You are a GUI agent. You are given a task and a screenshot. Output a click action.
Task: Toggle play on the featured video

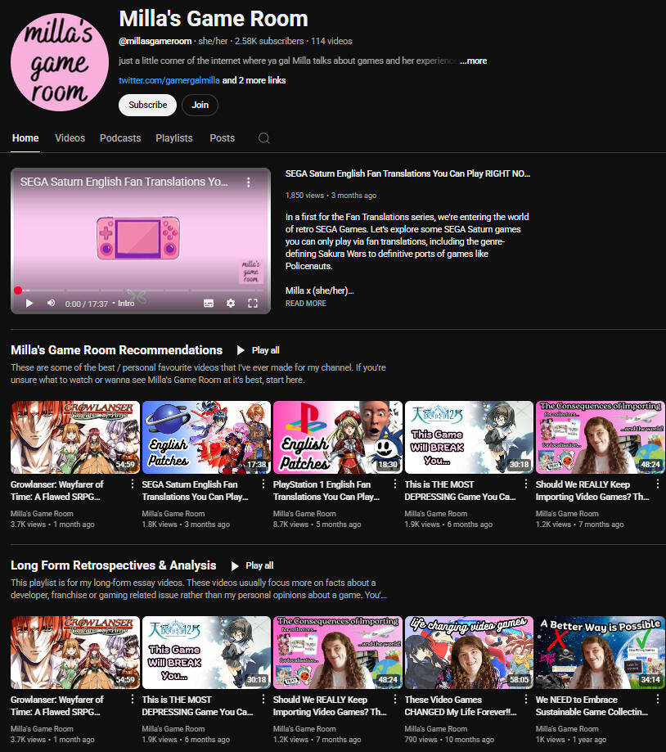click(x=29, y=303)
